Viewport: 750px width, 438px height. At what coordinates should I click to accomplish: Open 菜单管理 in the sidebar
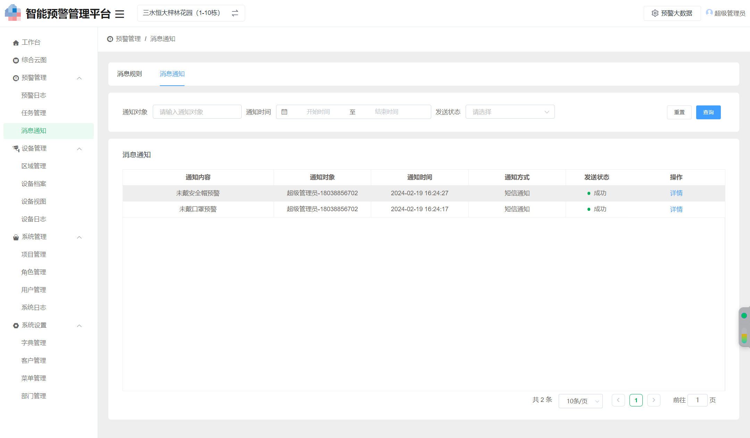point(34,378)
